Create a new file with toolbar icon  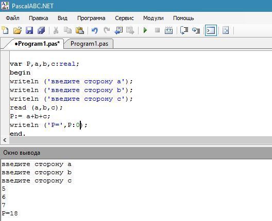click(x=5, y=30)
